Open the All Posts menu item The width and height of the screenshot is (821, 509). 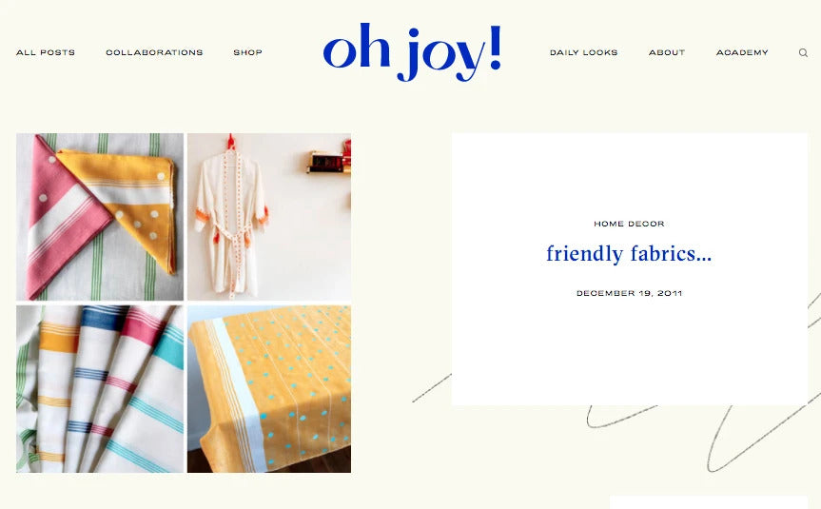point(46,52)
